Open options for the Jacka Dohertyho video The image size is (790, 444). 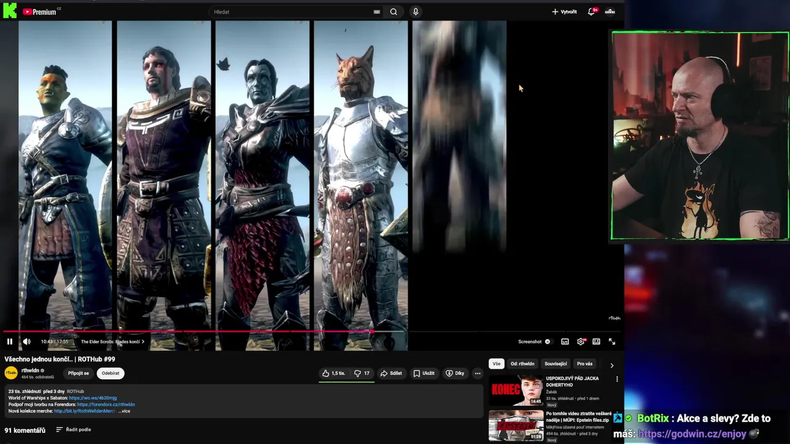[x=617, y=379]
